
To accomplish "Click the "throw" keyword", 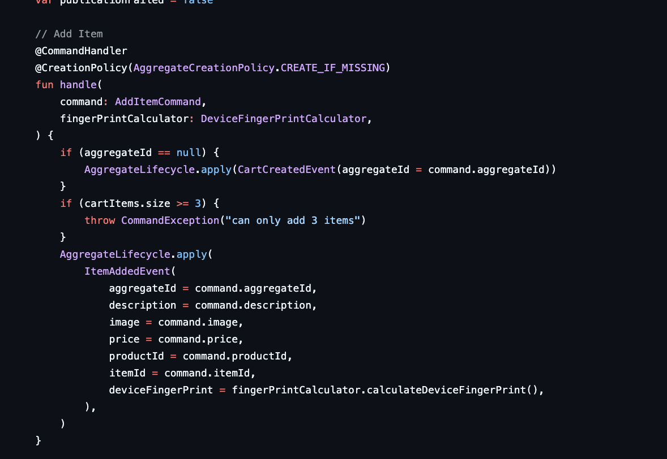I will point(100,220).
